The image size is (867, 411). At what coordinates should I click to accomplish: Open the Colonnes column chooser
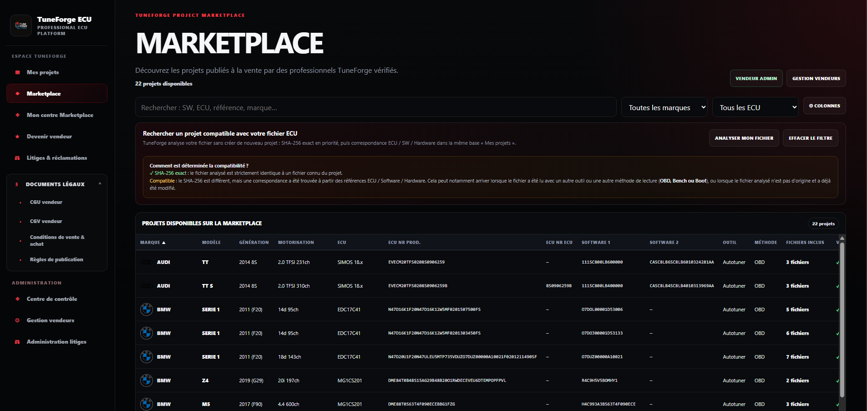click(825, 106)
